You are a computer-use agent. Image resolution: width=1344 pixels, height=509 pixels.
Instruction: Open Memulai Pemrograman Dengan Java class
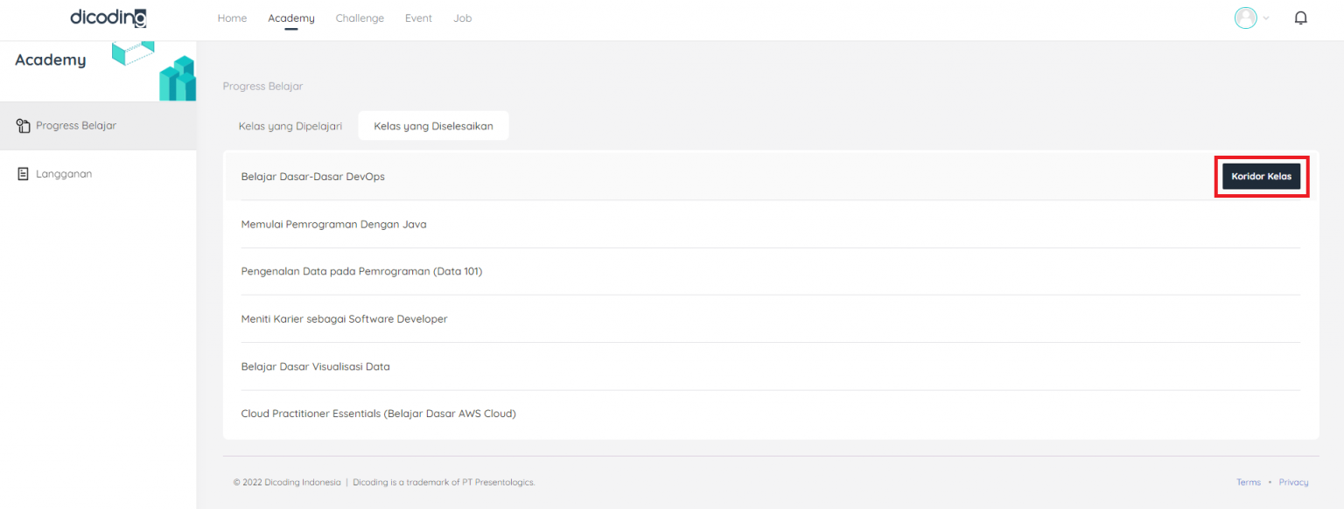tap(333, 224)
